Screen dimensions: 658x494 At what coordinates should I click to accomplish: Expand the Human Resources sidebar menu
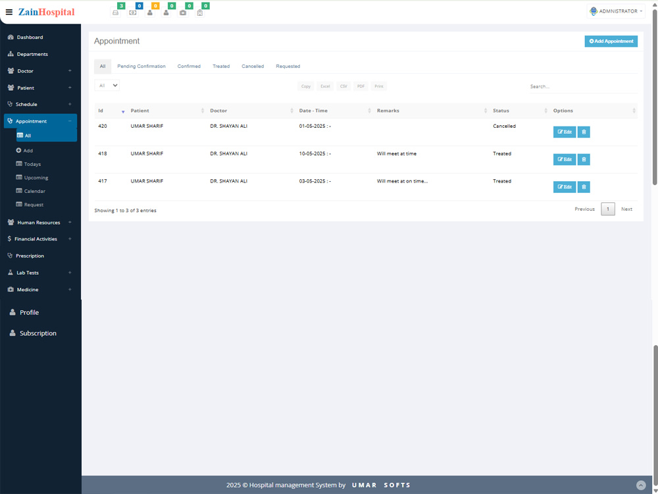coord(40,223)
